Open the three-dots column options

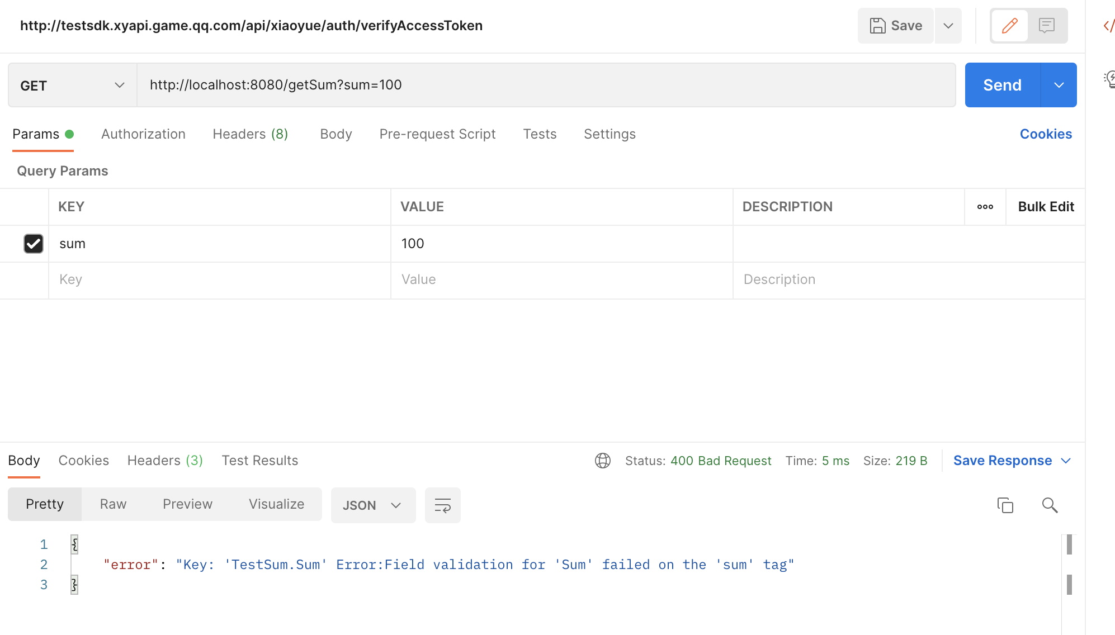(x=985, y=207)
